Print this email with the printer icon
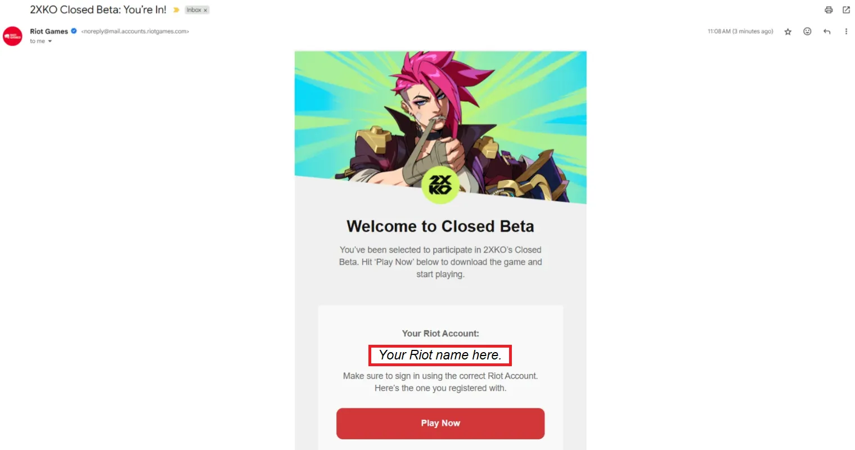The width and height of the screenshot is (855, 450). [829, 10]
